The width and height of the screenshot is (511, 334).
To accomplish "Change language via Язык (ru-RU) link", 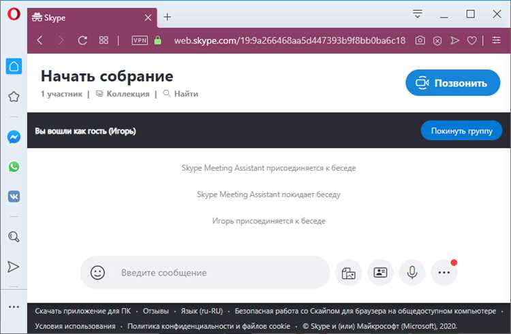I will 202,312.
